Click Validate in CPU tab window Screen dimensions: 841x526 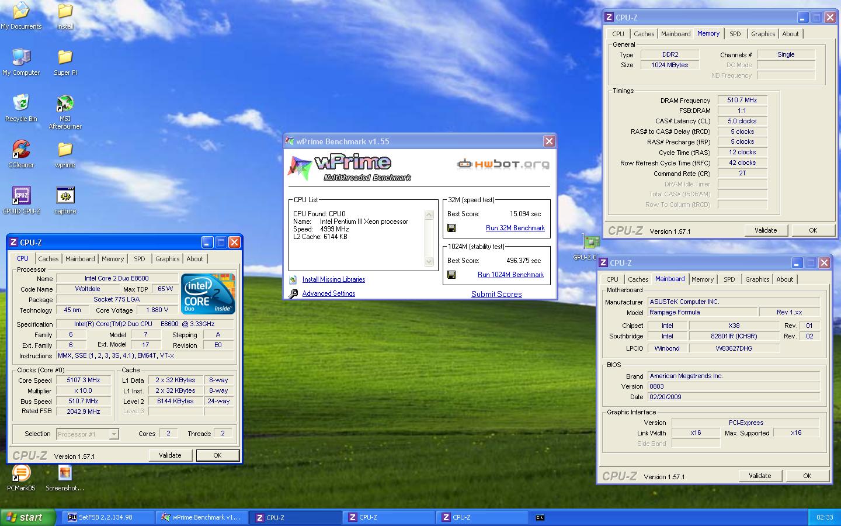[x=170, y=455]
